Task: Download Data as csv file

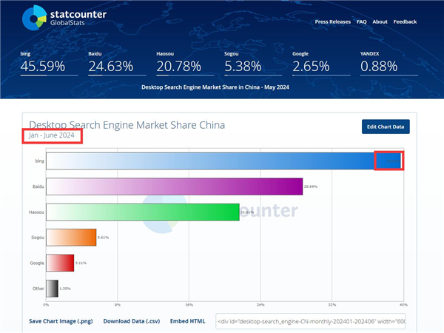Action: point(132,321)
